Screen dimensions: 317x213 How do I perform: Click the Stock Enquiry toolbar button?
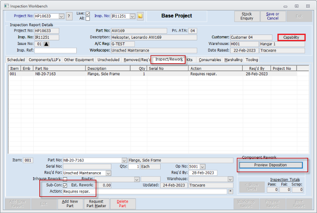(x=247, y=16)
